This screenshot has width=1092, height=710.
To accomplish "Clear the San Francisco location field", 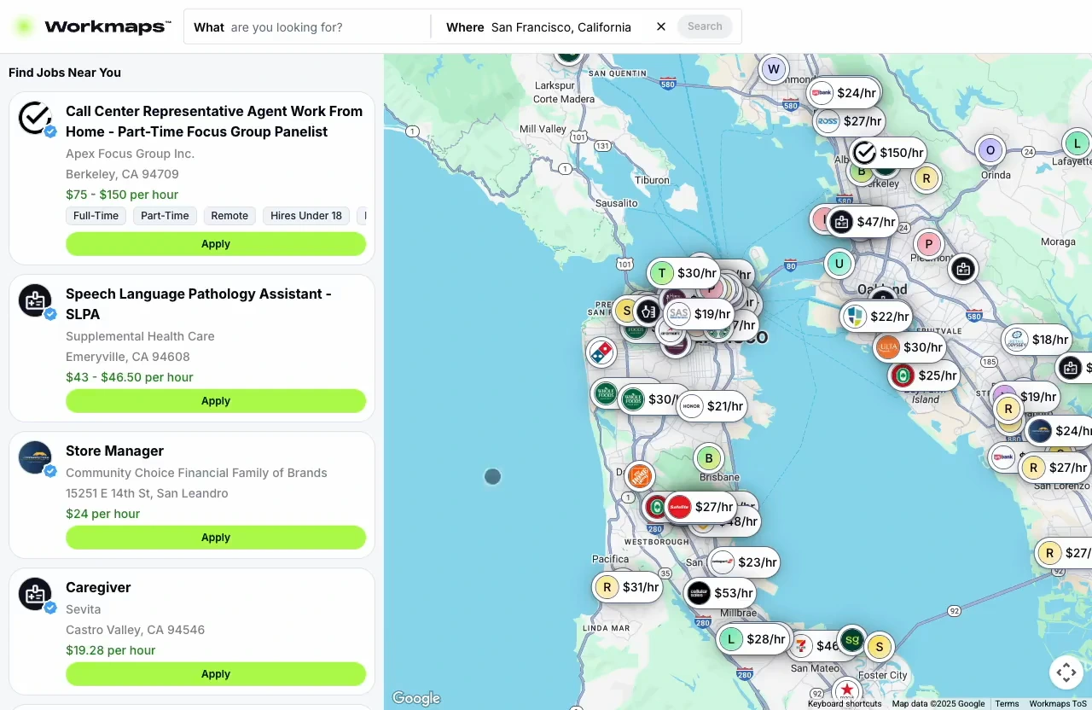I will click(660, 26).
